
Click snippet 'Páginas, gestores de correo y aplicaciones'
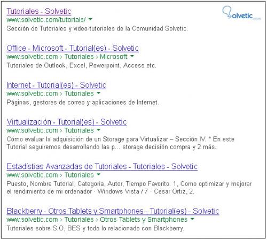coord(83,103)
